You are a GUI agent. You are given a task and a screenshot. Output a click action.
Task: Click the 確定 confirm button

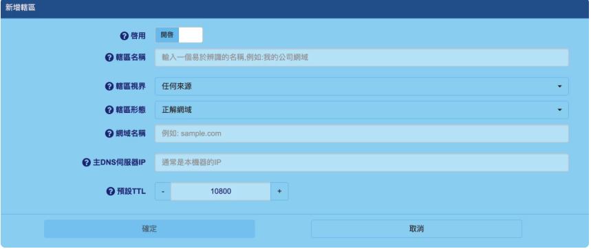(x=149, y=228)
